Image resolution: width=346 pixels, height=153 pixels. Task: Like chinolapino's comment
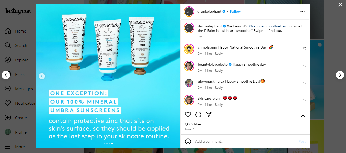305,49
